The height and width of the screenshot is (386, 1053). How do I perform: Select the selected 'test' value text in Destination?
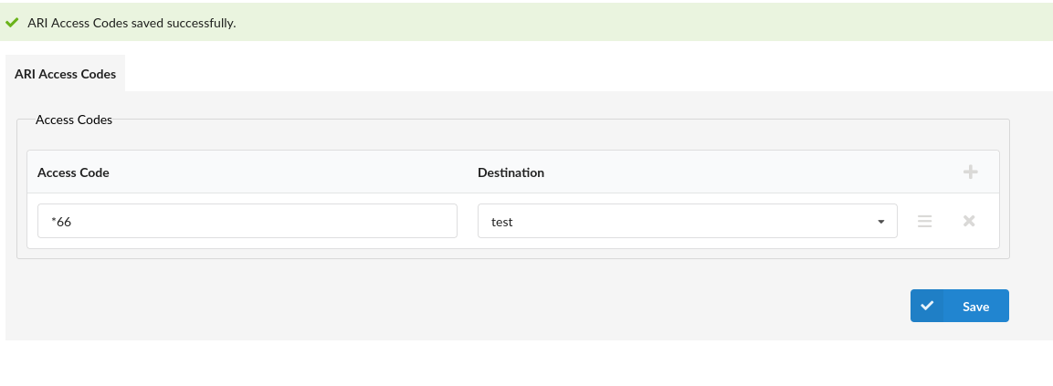point(501,222)
